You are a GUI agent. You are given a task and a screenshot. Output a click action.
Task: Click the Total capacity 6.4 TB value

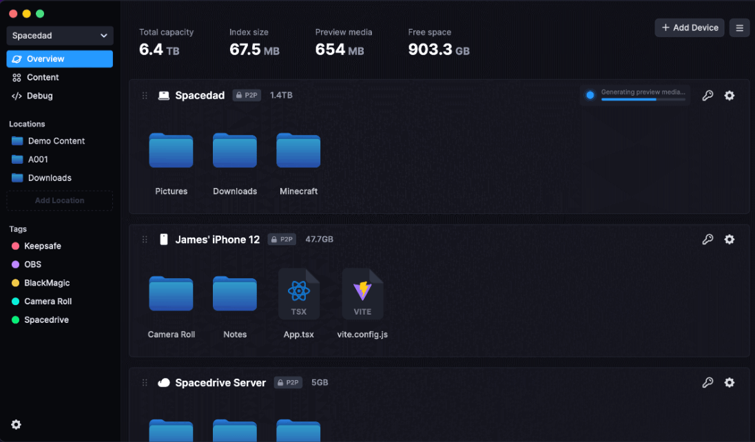pyautogui.click(x=159, y=50)
